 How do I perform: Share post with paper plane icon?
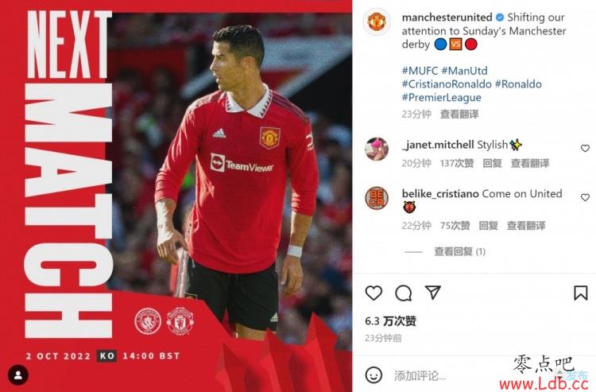coord(433,293)
